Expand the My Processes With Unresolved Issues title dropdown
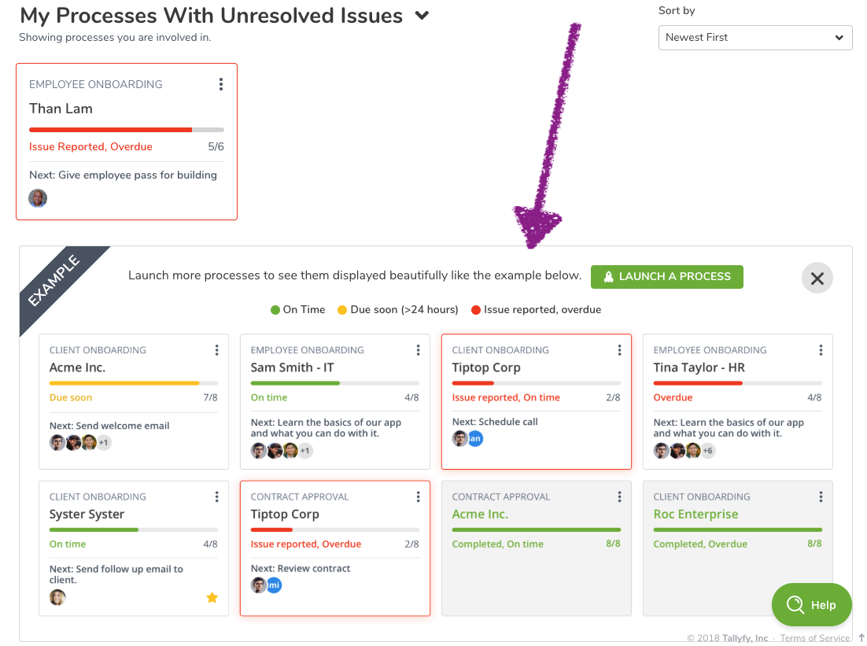The height and width of the screenshot is (646, 867). 422,14
